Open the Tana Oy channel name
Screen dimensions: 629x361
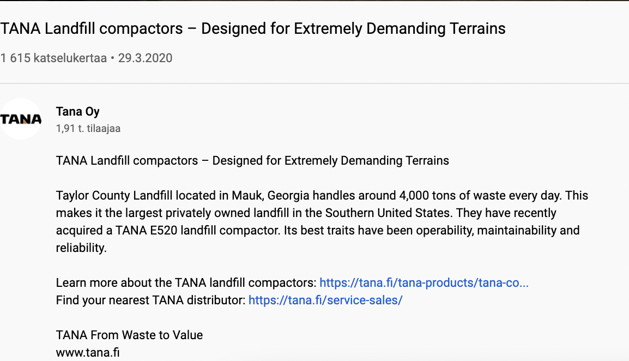click(77, 111)
